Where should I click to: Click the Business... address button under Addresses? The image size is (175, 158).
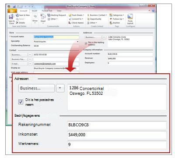pyautogui.click(x=93, y=37)
